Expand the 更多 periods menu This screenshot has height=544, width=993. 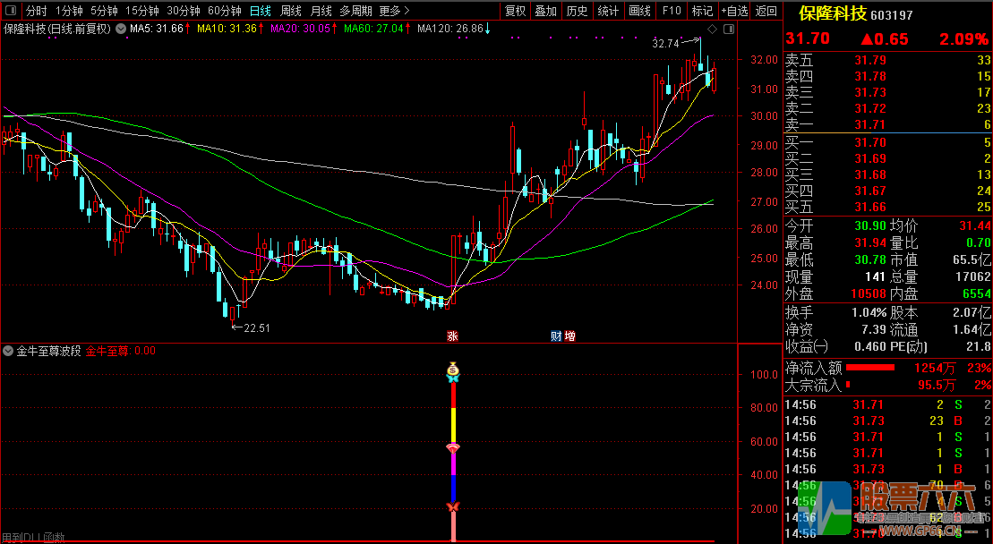394,12
